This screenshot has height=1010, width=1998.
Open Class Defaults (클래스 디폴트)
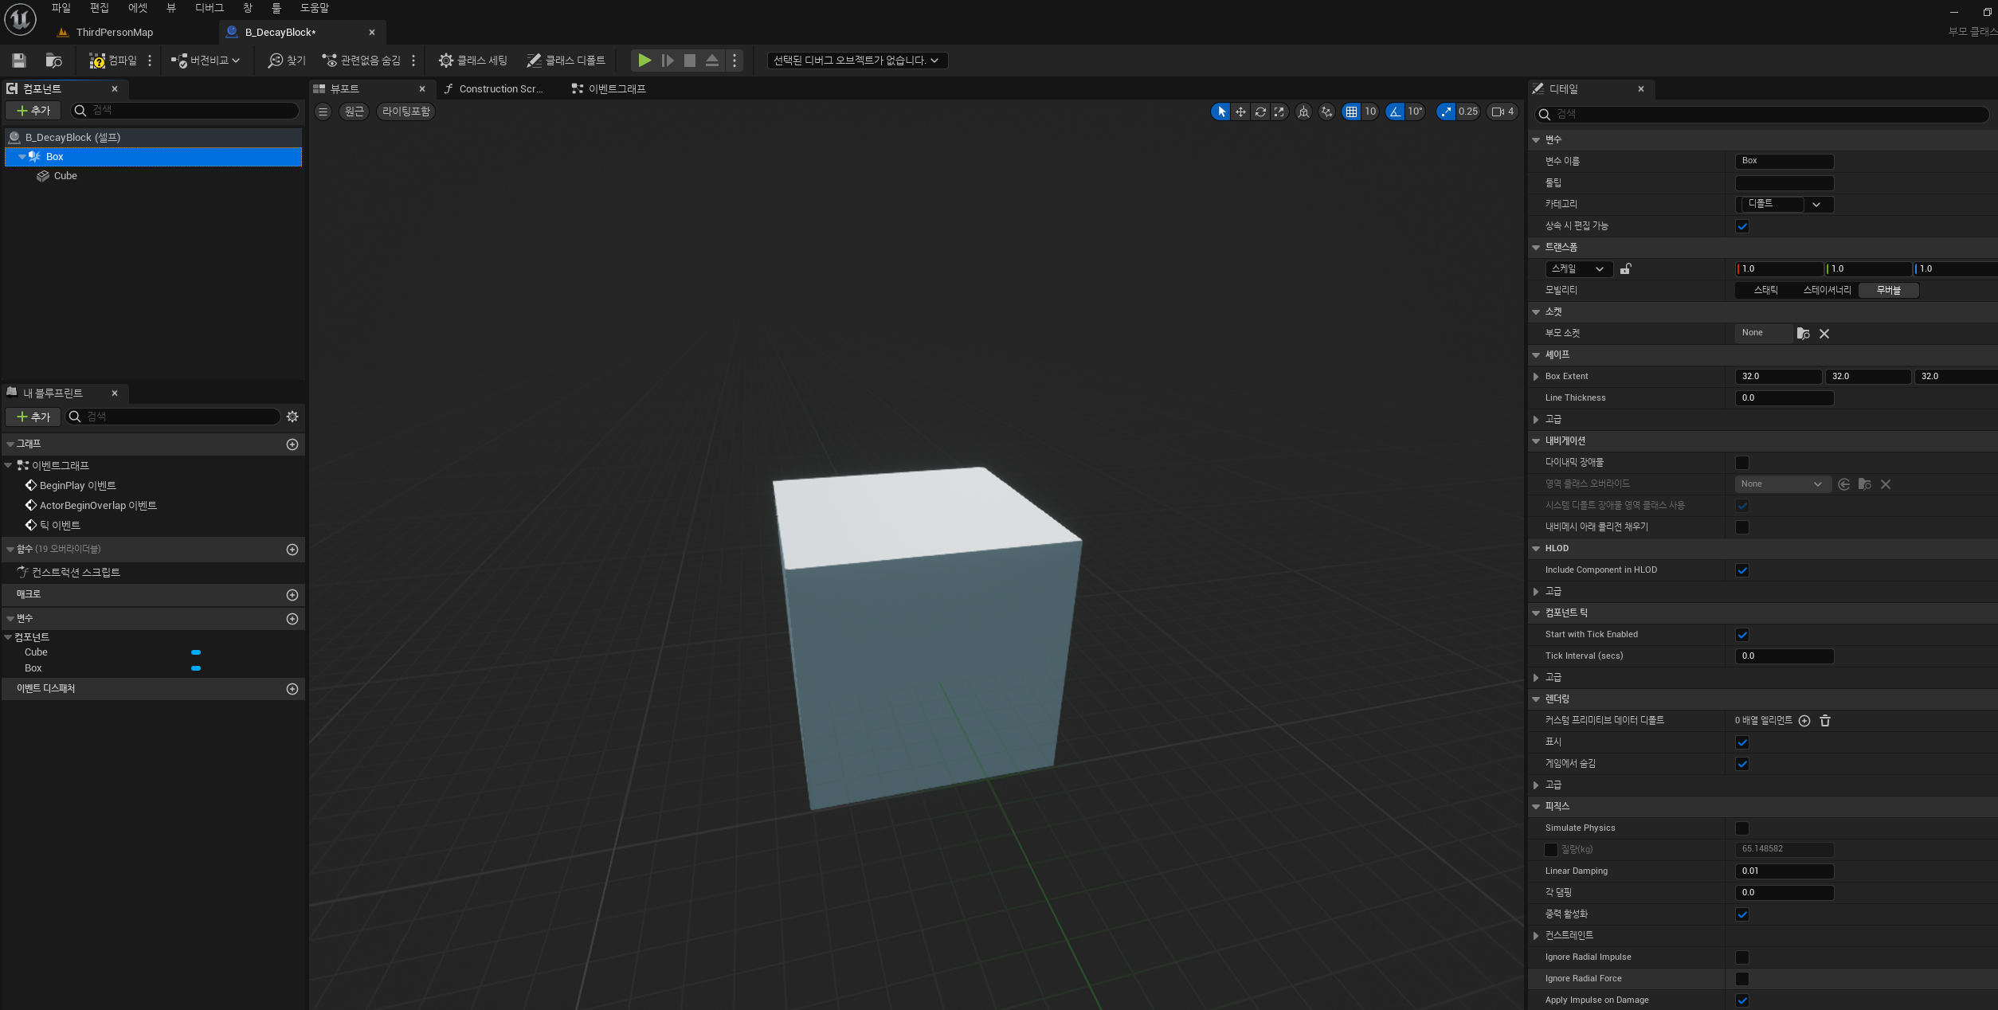point(566,61)
